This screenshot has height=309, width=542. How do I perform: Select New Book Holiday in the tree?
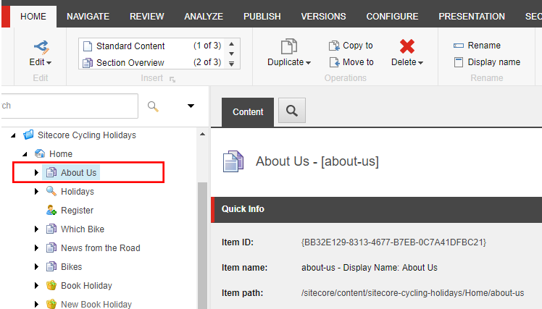(x=96, y=304)
